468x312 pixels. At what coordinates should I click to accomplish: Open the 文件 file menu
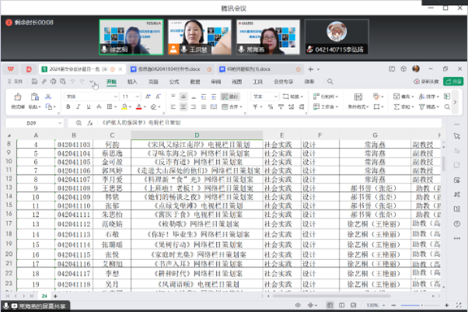pyautogui.click(x=15, y=81)
